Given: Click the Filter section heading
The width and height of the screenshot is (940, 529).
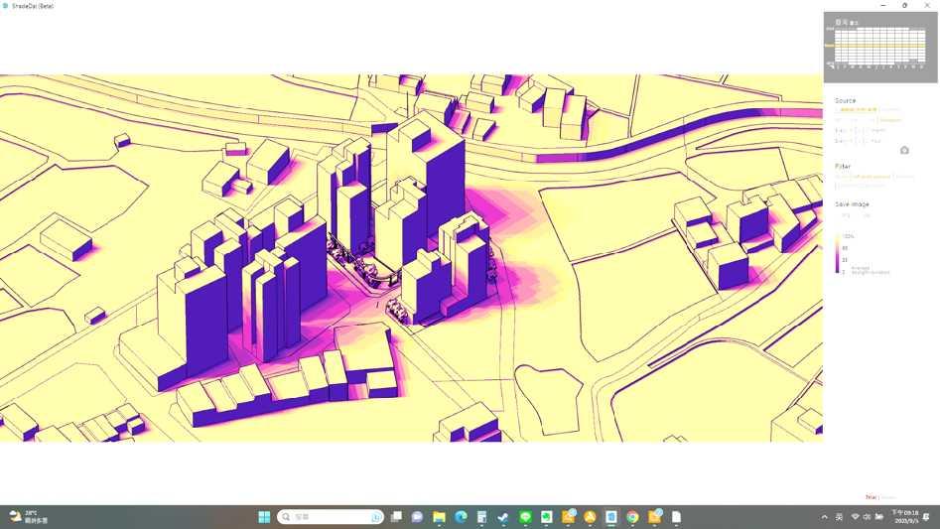Looking at the screenshot, I should 843,166.
